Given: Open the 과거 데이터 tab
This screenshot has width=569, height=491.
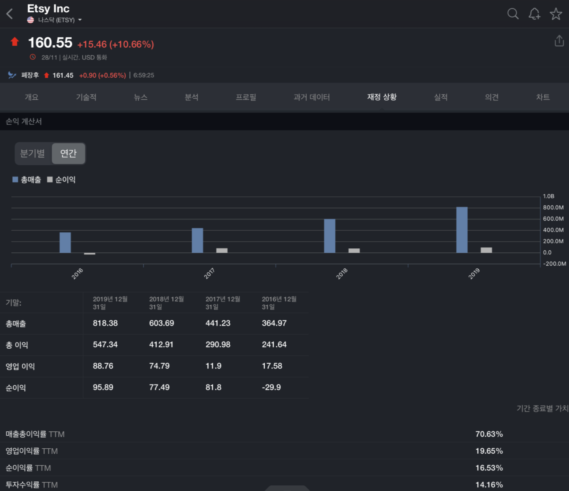Looking at the screenshot, I should (x=312, y=97).
